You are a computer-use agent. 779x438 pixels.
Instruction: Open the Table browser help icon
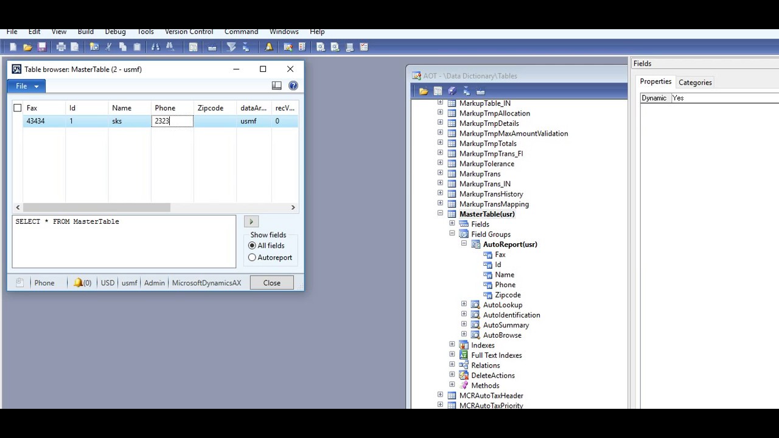click(x=293, y=86)
